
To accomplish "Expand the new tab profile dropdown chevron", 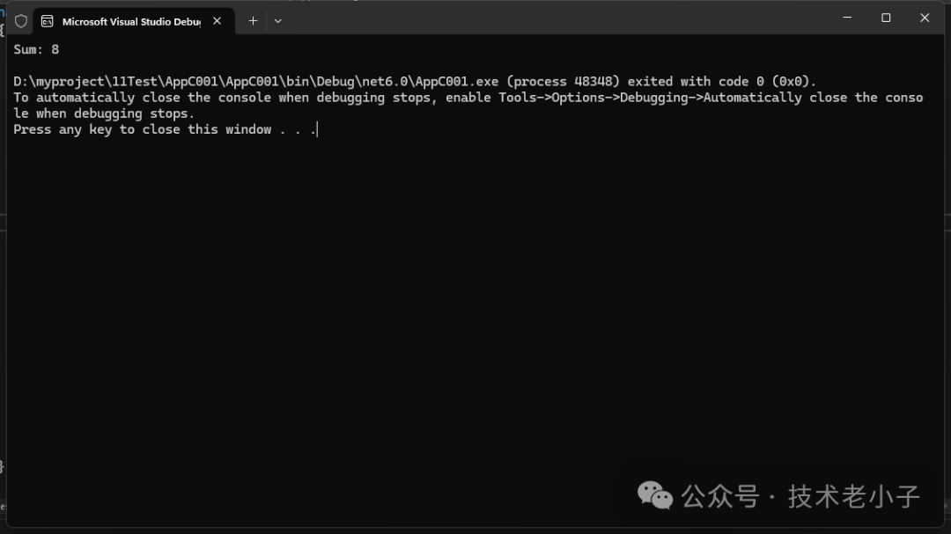I will 278,21.
